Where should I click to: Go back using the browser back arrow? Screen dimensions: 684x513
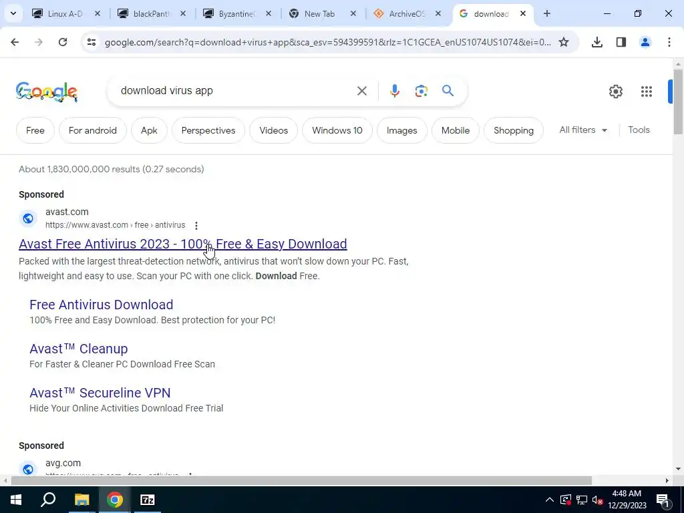click(x=15, y=42)
